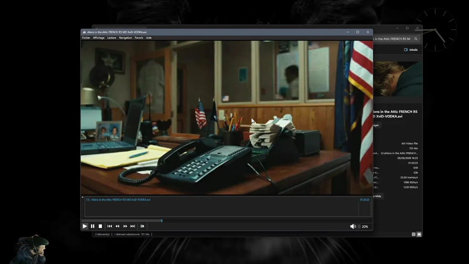Click the 1220 Kbits/s value
This screenshot has width=469, height=264.
point(410,187)
